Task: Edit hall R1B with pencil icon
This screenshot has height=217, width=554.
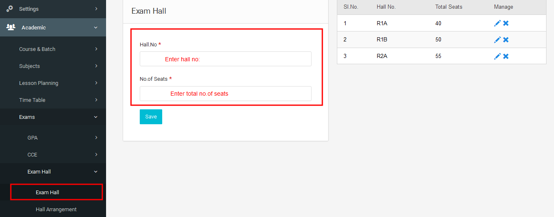Action: point(497,40)
